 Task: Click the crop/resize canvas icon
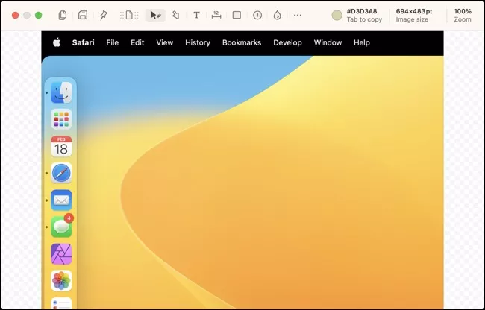click(x=129, y=15)
